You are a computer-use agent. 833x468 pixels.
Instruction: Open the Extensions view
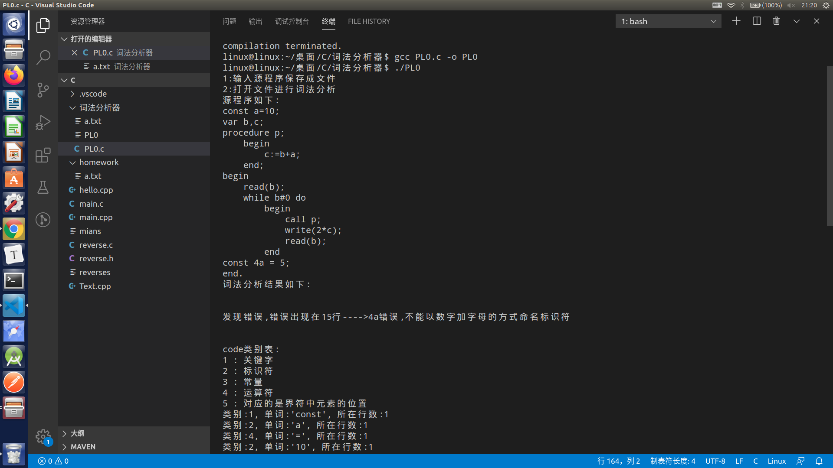pyautogui.click(x=43, y=155)
